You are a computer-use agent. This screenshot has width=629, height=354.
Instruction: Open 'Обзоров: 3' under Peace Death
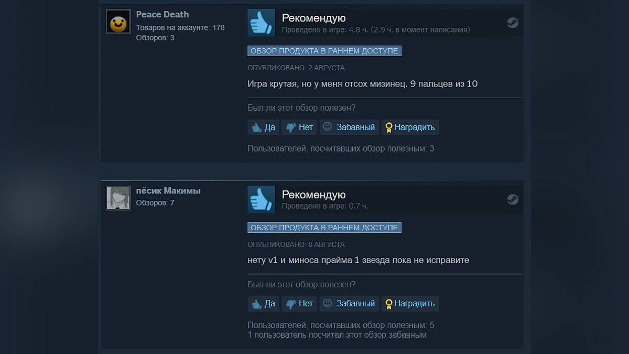[155, 38]
